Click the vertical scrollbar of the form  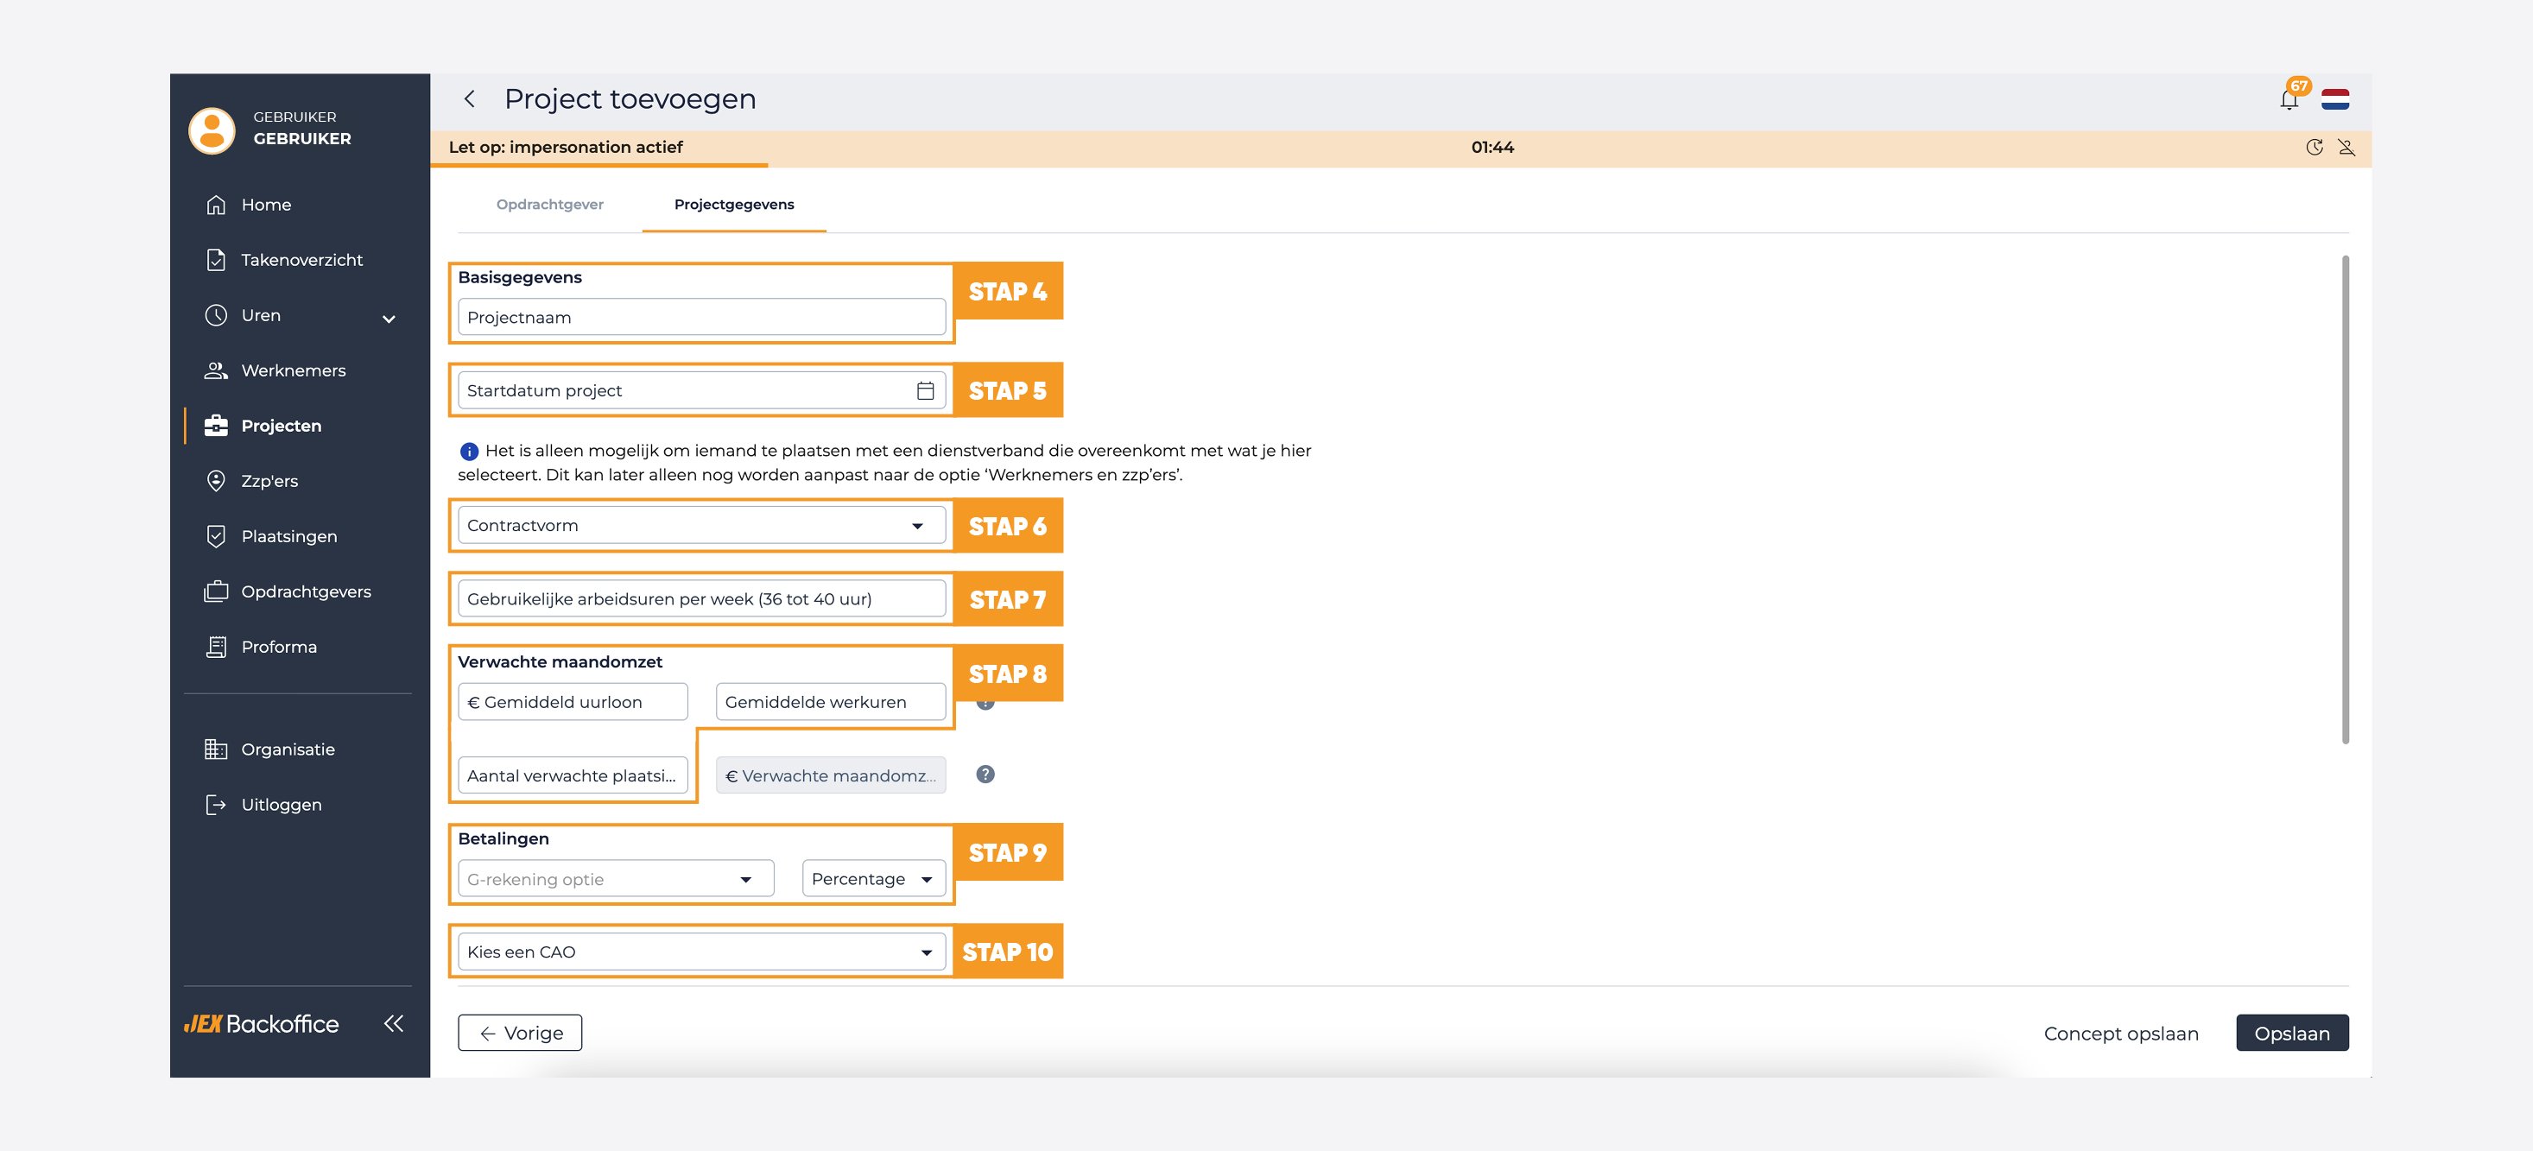[2346, 499]
